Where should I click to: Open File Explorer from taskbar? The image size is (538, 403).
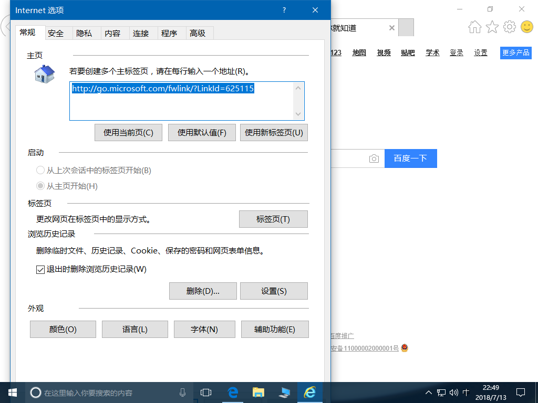tap(258, 393)
